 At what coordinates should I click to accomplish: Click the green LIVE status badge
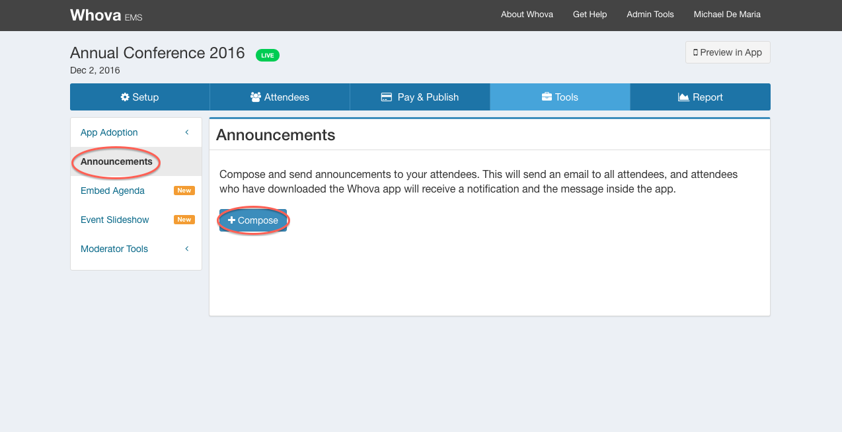tap(268, 56)
